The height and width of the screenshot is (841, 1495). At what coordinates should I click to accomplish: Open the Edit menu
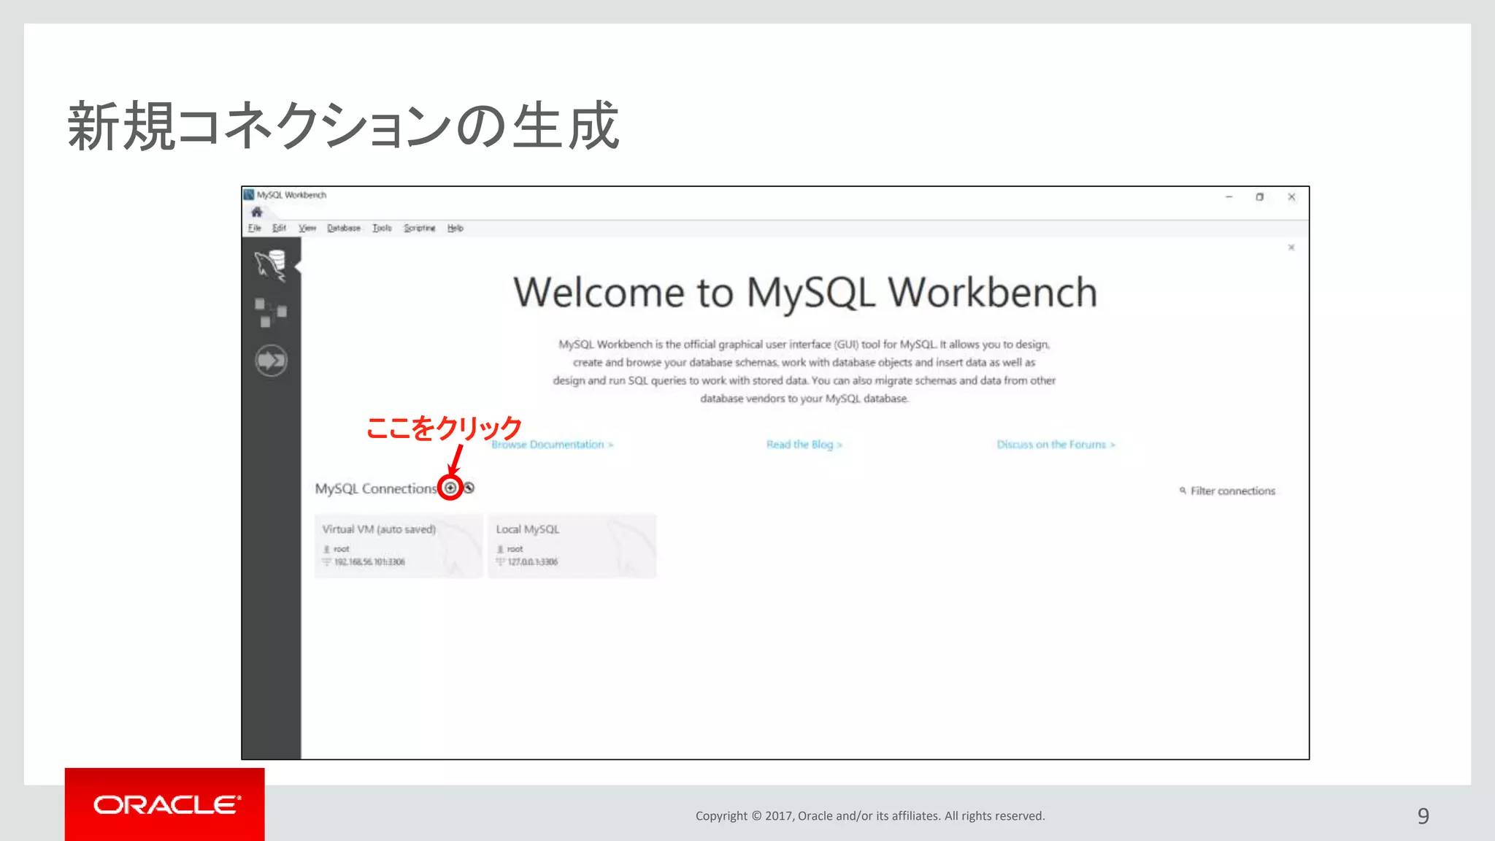pyautogui.click(x=279, y=228)
